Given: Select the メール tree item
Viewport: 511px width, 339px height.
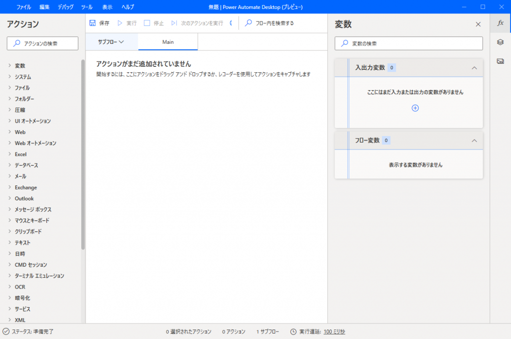Looking at the screenshot, I should tap(20, 176).
